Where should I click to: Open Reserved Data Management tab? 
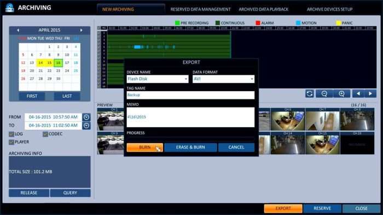(x=200, y=9)
